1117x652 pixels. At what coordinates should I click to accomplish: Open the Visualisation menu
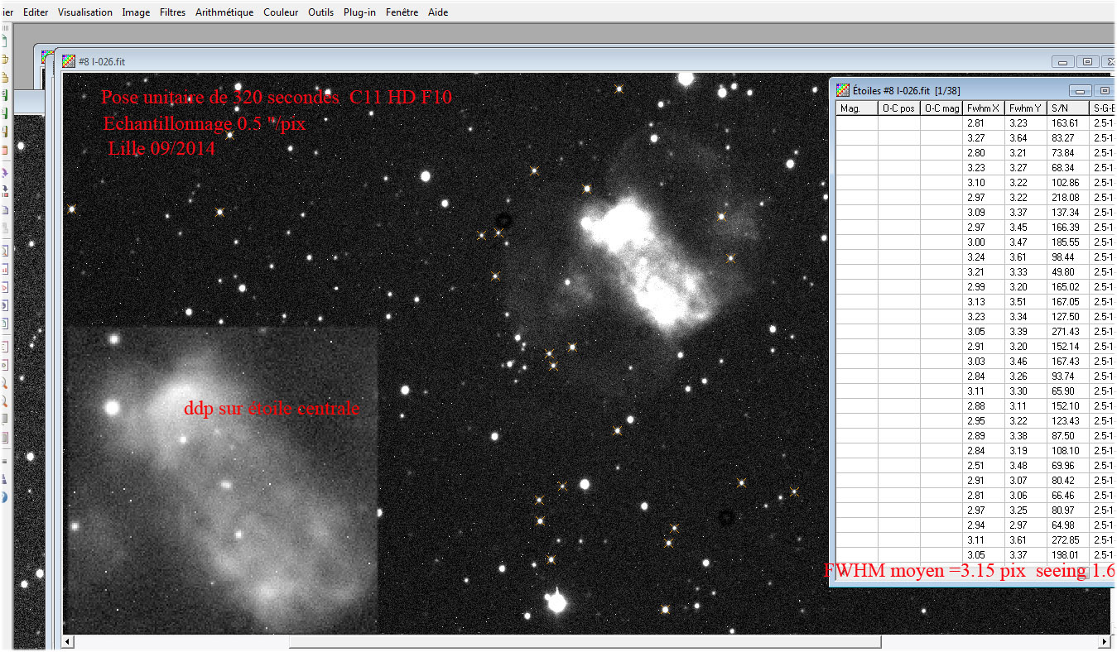click(x=84, y=12)
